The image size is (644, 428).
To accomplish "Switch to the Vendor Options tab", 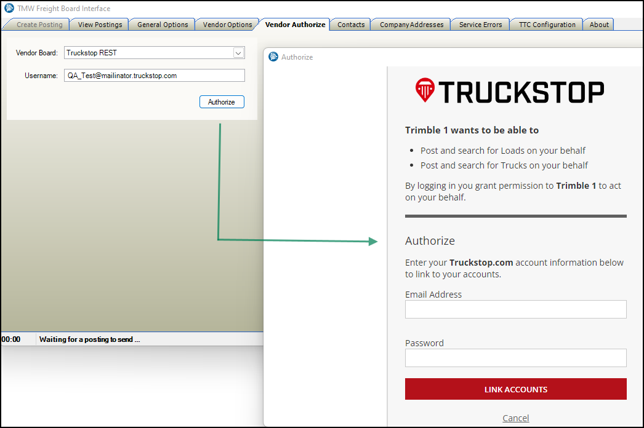I will click(227, 24).
